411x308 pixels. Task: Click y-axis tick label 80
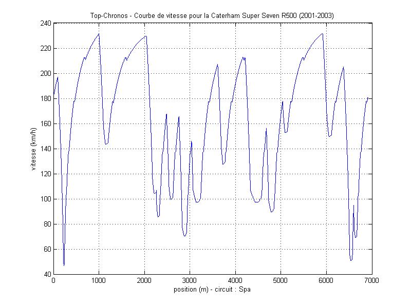click(47, 224)
